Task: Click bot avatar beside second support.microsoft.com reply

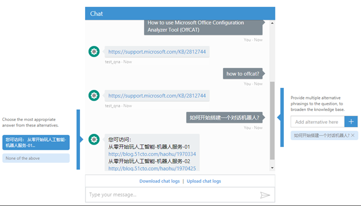Action: click(x=94, y=96)
